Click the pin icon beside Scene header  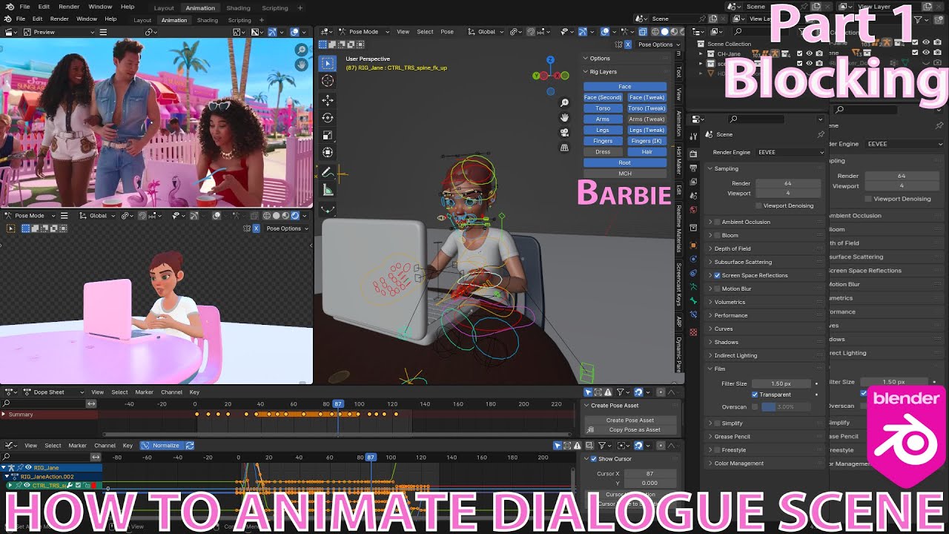pyautogui.click(x=820, y=134)
